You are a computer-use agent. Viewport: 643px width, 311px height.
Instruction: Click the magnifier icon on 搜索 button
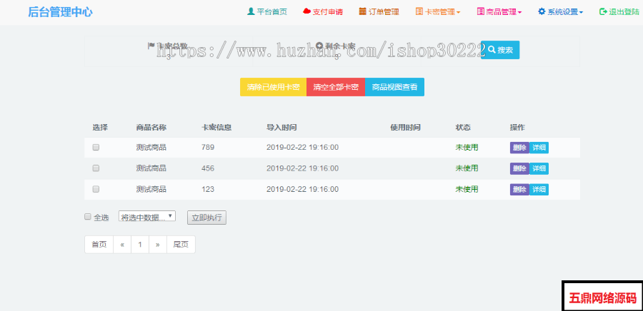coord(492,50)
